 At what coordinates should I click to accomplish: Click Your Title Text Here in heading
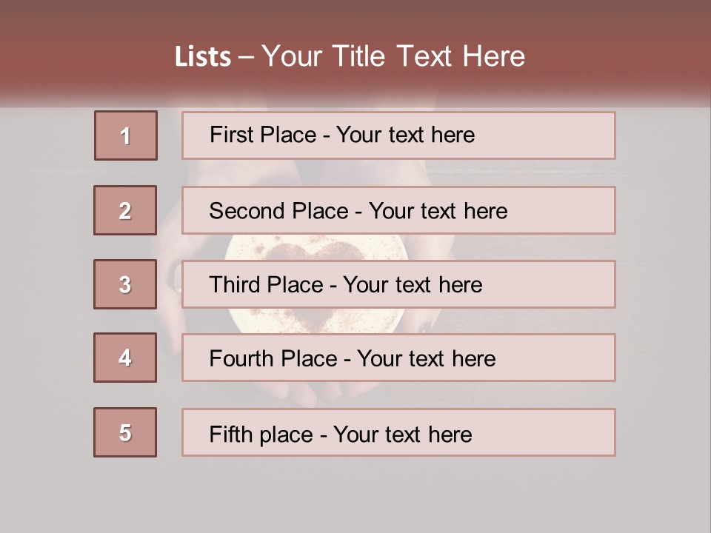click(393, 56)
